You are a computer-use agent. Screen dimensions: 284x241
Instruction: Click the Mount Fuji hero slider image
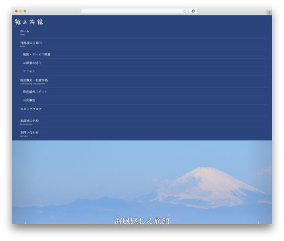coord(142,182)
